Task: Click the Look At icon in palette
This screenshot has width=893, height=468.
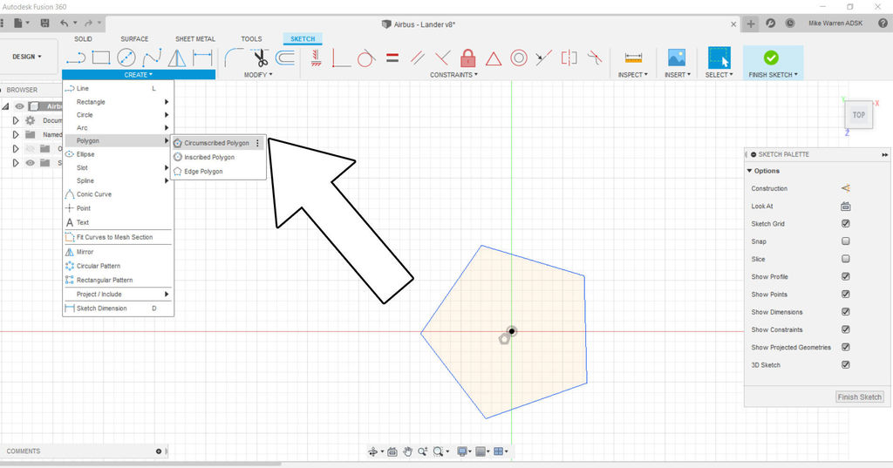Action: click(846, 206)
